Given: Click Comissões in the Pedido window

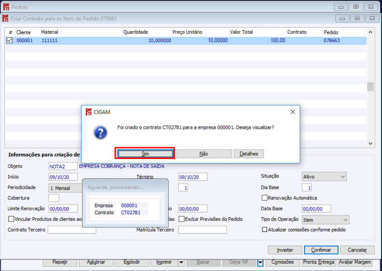Looking at the screenshot, I should point(282,262).
